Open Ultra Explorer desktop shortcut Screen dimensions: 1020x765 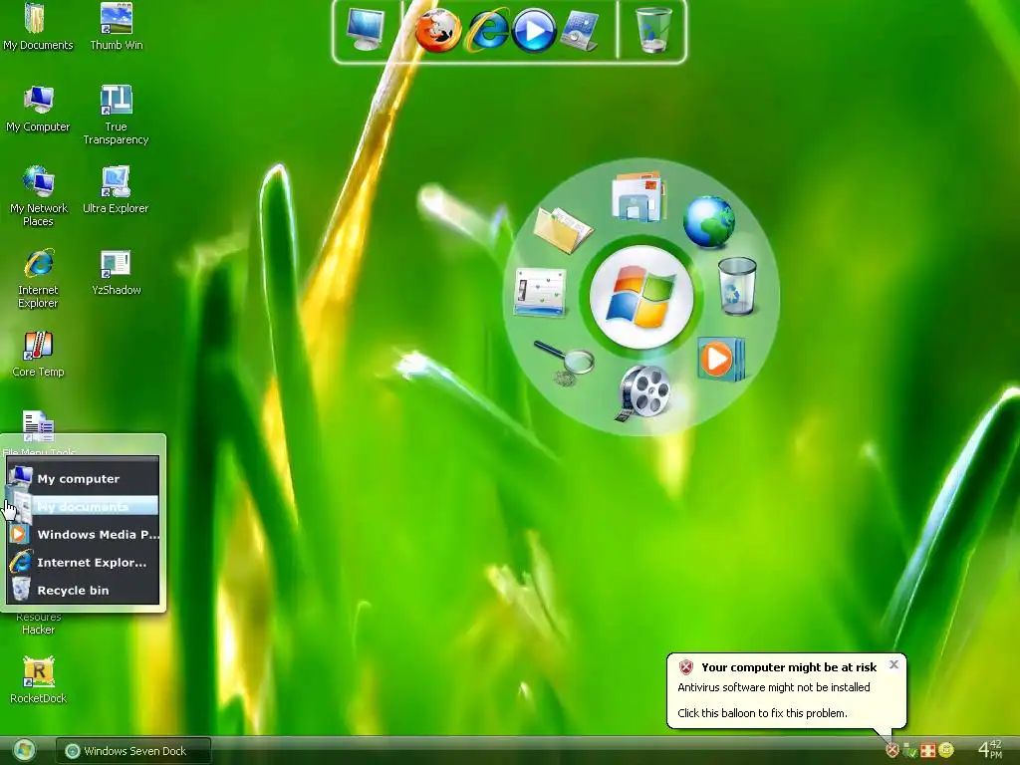click(x=116, y=190)
